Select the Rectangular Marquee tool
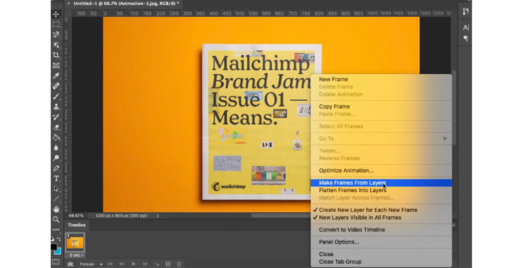The height and width of the screenshot is (268, 512). [x=56, y=25]
